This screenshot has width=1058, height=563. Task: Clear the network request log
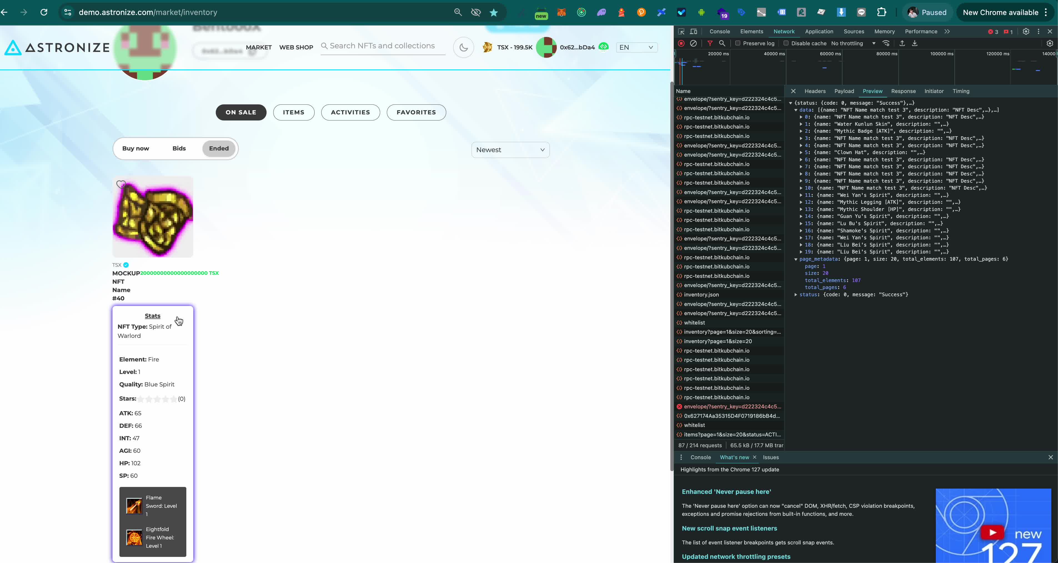coord(694,43)
